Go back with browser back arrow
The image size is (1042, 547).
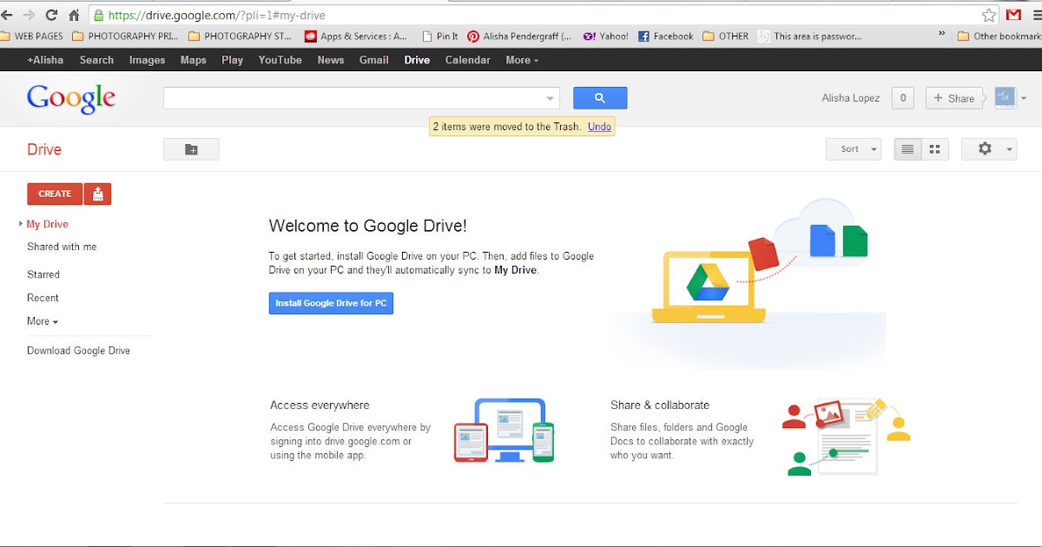[x=7, y=15]
